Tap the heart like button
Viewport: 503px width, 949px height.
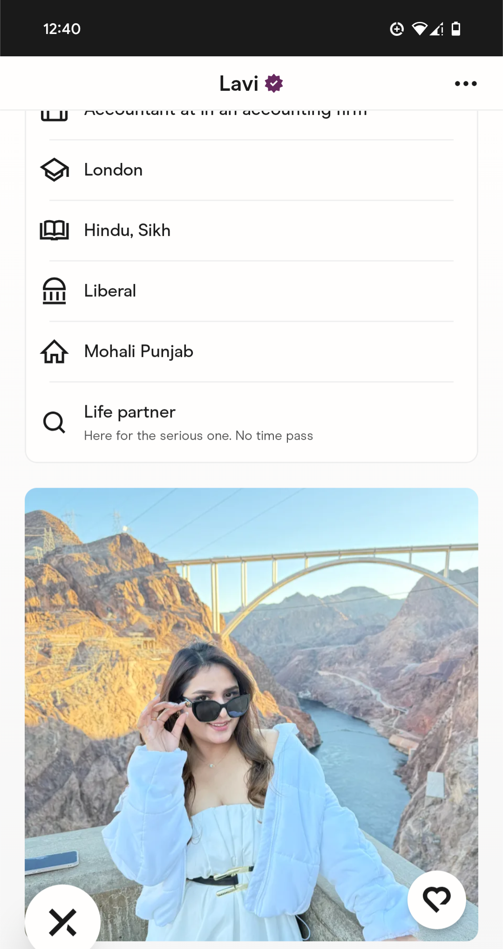[437, 900]
